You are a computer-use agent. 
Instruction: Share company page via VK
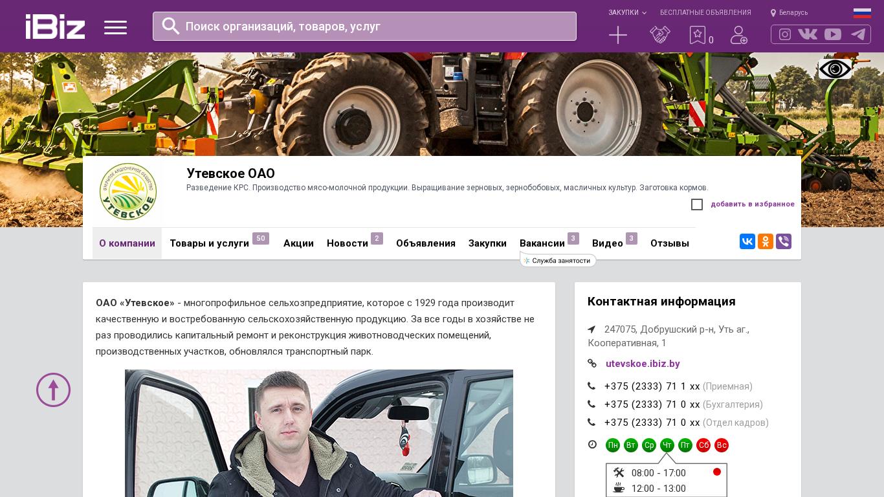click(747, 241)
